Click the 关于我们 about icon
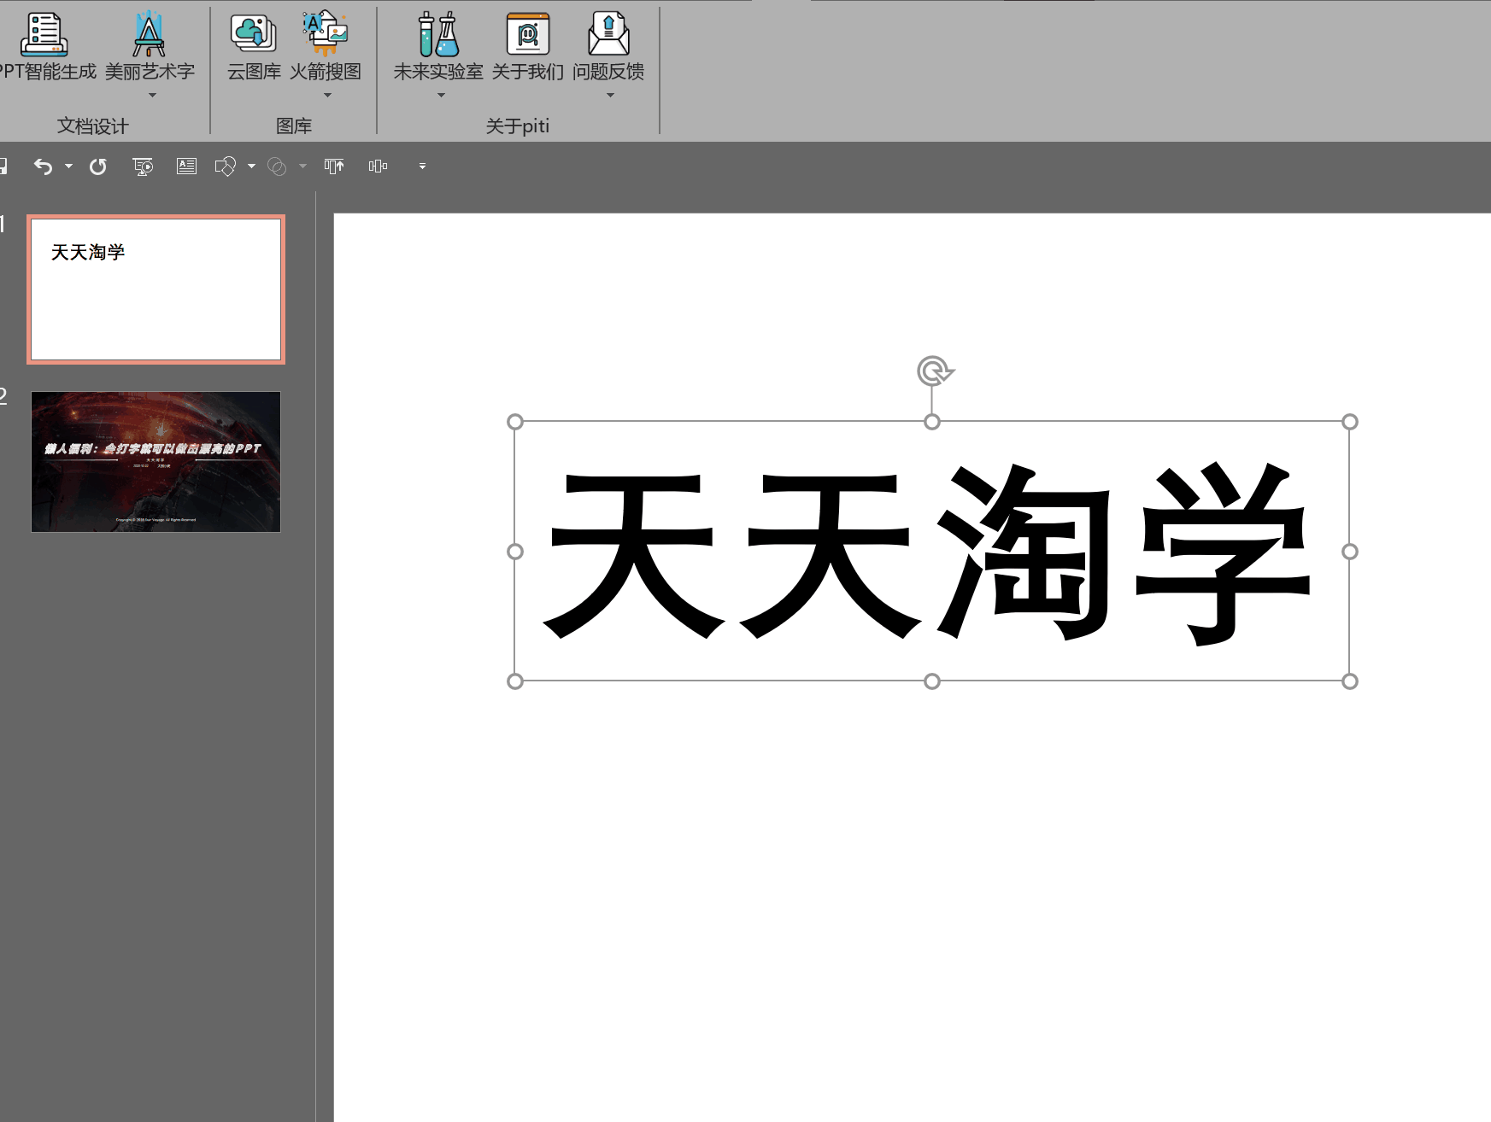This screenshot has height=1122, width=1491. (527, 36)
